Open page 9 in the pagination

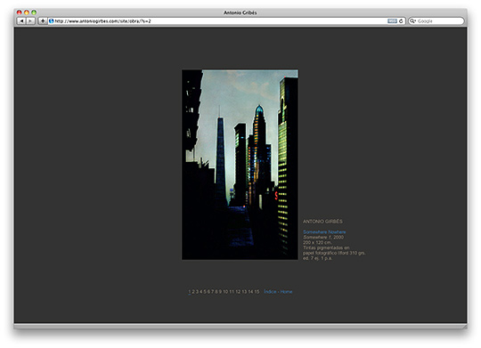(x=220, y=292)
